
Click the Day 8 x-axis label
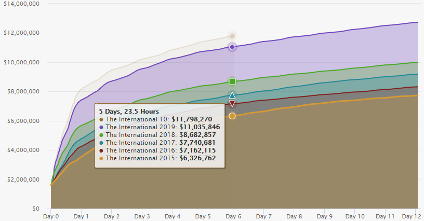294,216
